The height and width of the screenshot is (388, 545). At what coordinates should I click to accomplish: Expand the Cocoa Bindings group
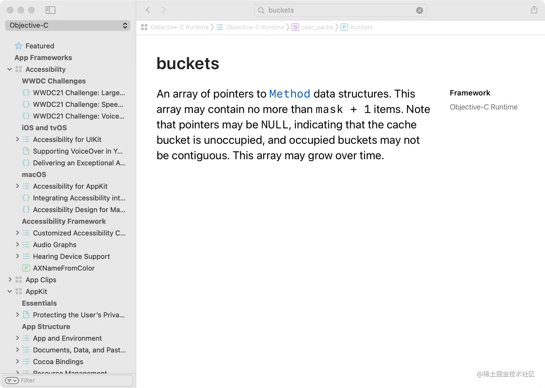coord(17,362)
